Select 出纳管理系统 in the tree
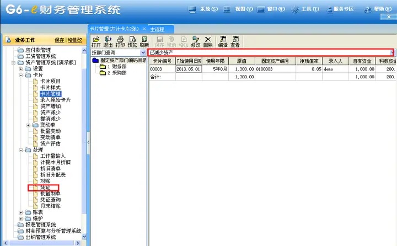 point(40,237)
